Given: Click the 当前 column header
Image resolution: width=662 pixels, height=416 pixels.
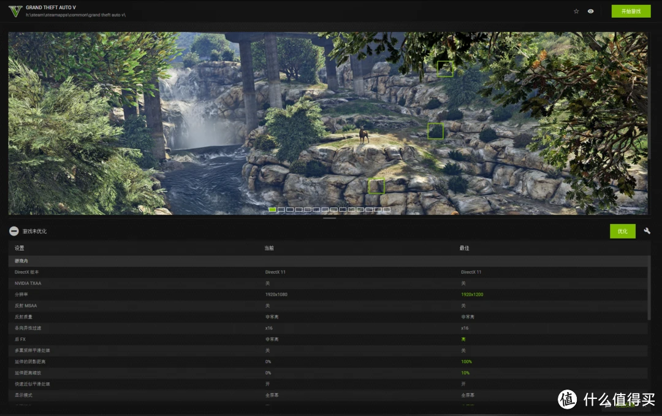Looking at the screenshot, I should [x=269, y=248].
